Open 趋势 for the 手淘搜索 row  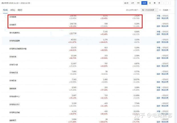158,18
